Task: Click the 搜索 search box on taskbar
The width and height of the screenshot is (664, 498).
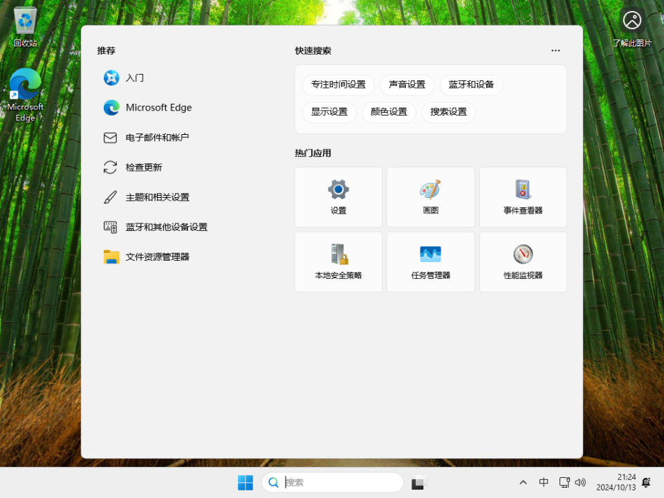Action: point(332,482)
